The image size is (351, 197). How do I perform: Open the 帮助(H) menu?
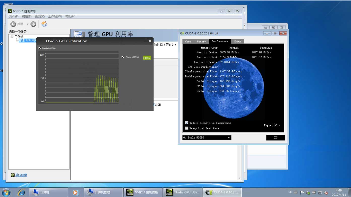pyautogui.click(x=70, y=16)
